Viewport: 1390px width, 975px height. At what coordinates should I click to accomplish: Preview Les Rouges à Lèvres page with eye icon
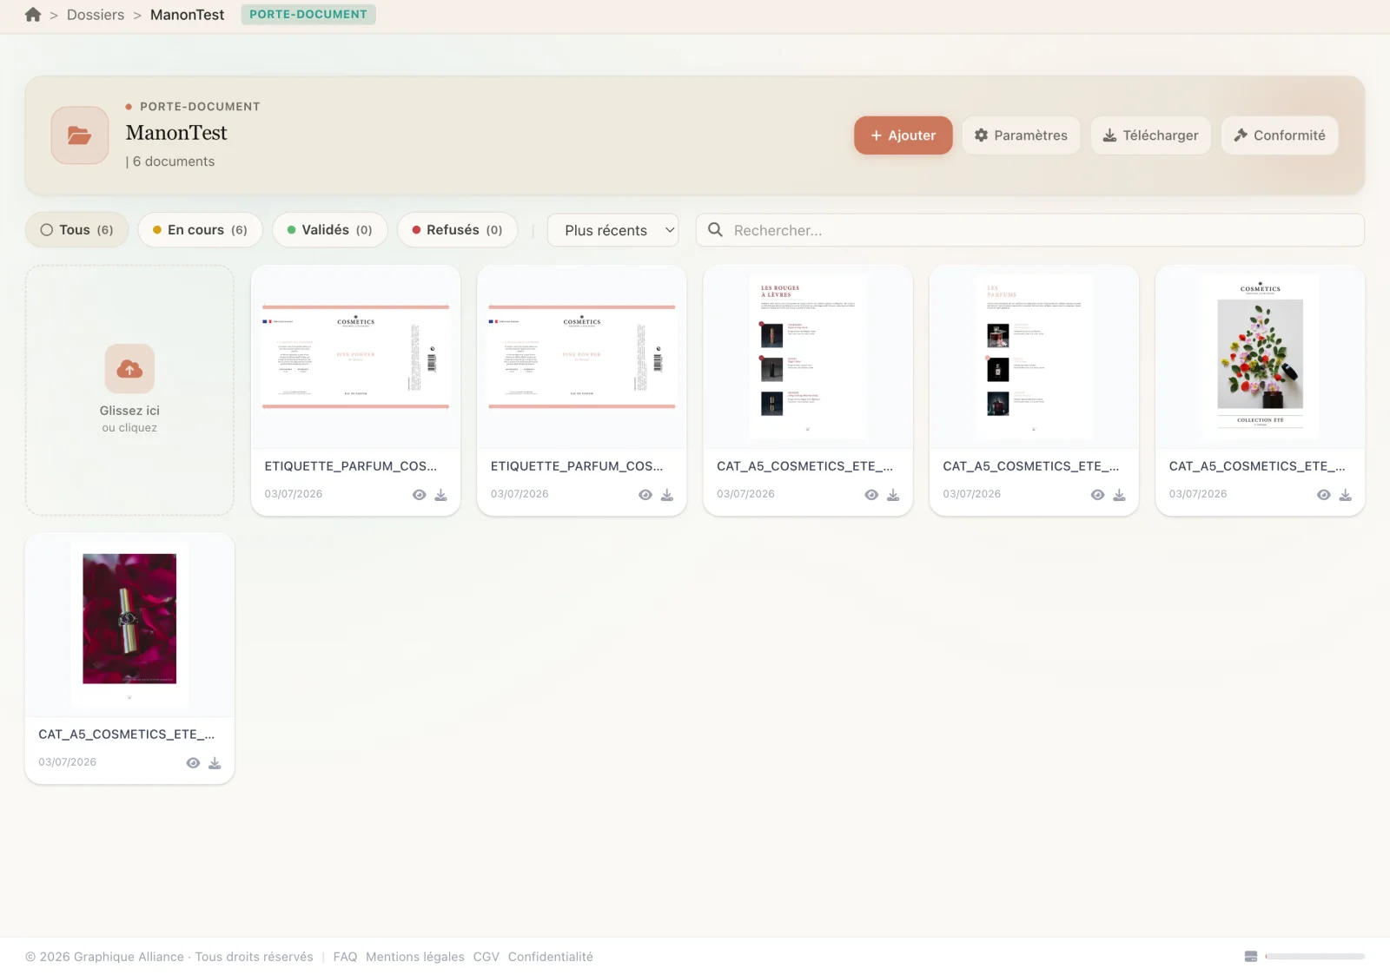(871, 495)
